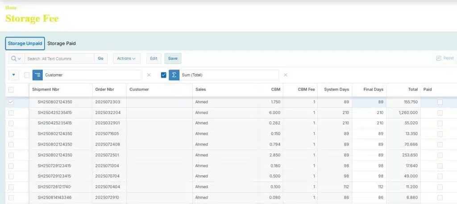Select the Storage Unpaid tab
This screenshot has height=204, width=457.
[25, 43]
